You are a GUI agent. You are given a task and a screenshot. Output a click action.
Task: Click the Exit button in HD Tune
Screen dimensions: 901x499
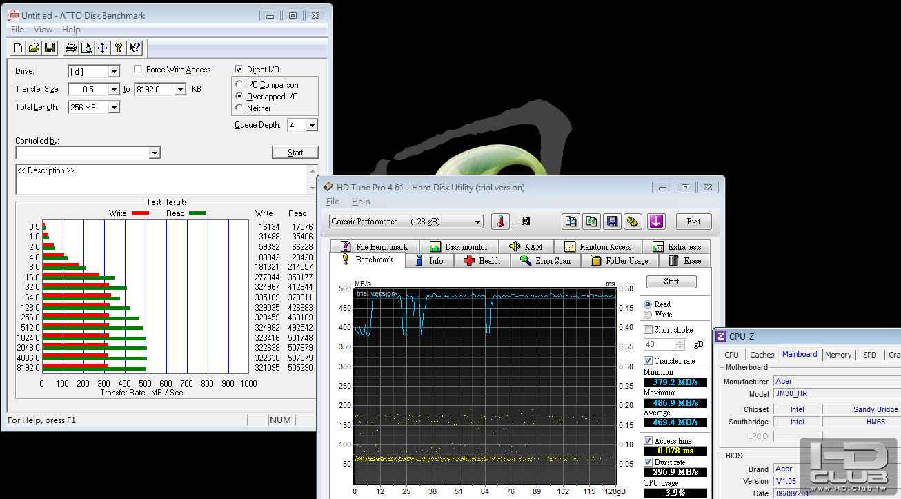click(693, 222)
